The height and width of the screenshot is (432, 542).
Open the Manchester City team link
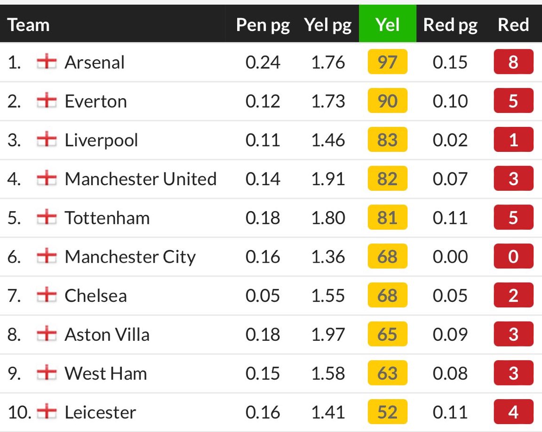coord(130,257)
